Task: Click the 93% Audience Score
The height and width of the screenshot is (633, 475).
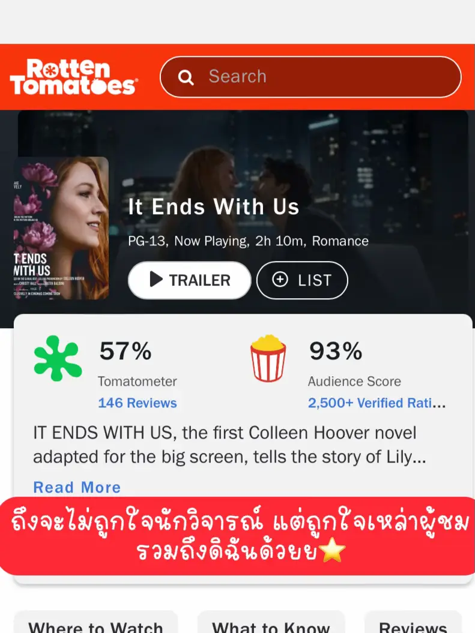Action: pos(336,351)
